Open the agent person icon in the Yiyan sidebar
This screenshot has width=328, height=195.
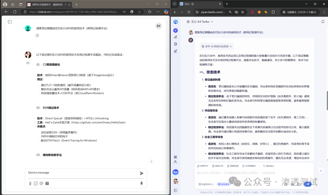[x=175, y=162]
